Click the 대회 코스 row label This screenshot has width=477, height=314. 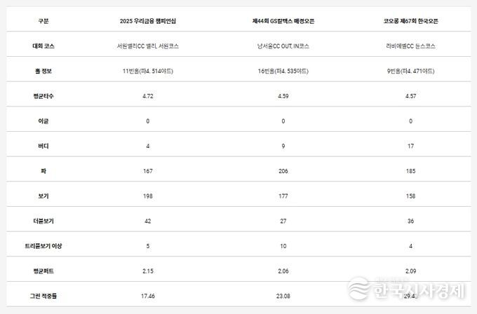pos(43,46)
